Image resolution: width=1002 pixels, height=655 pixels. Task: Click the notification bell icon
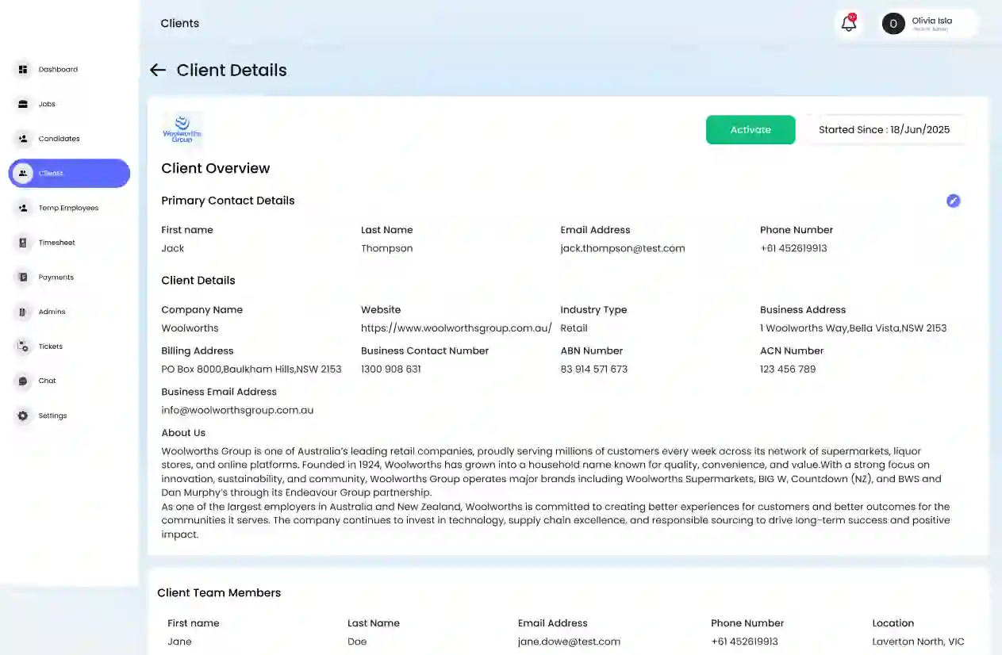click(849, 24)
